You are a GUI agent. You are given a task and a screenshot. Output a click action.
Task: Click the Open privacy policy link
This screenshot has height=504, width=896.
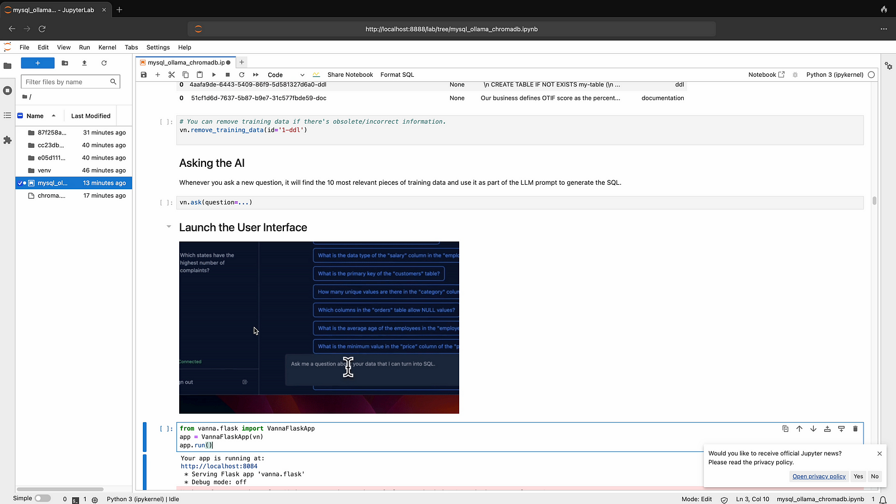coord(819,477)
